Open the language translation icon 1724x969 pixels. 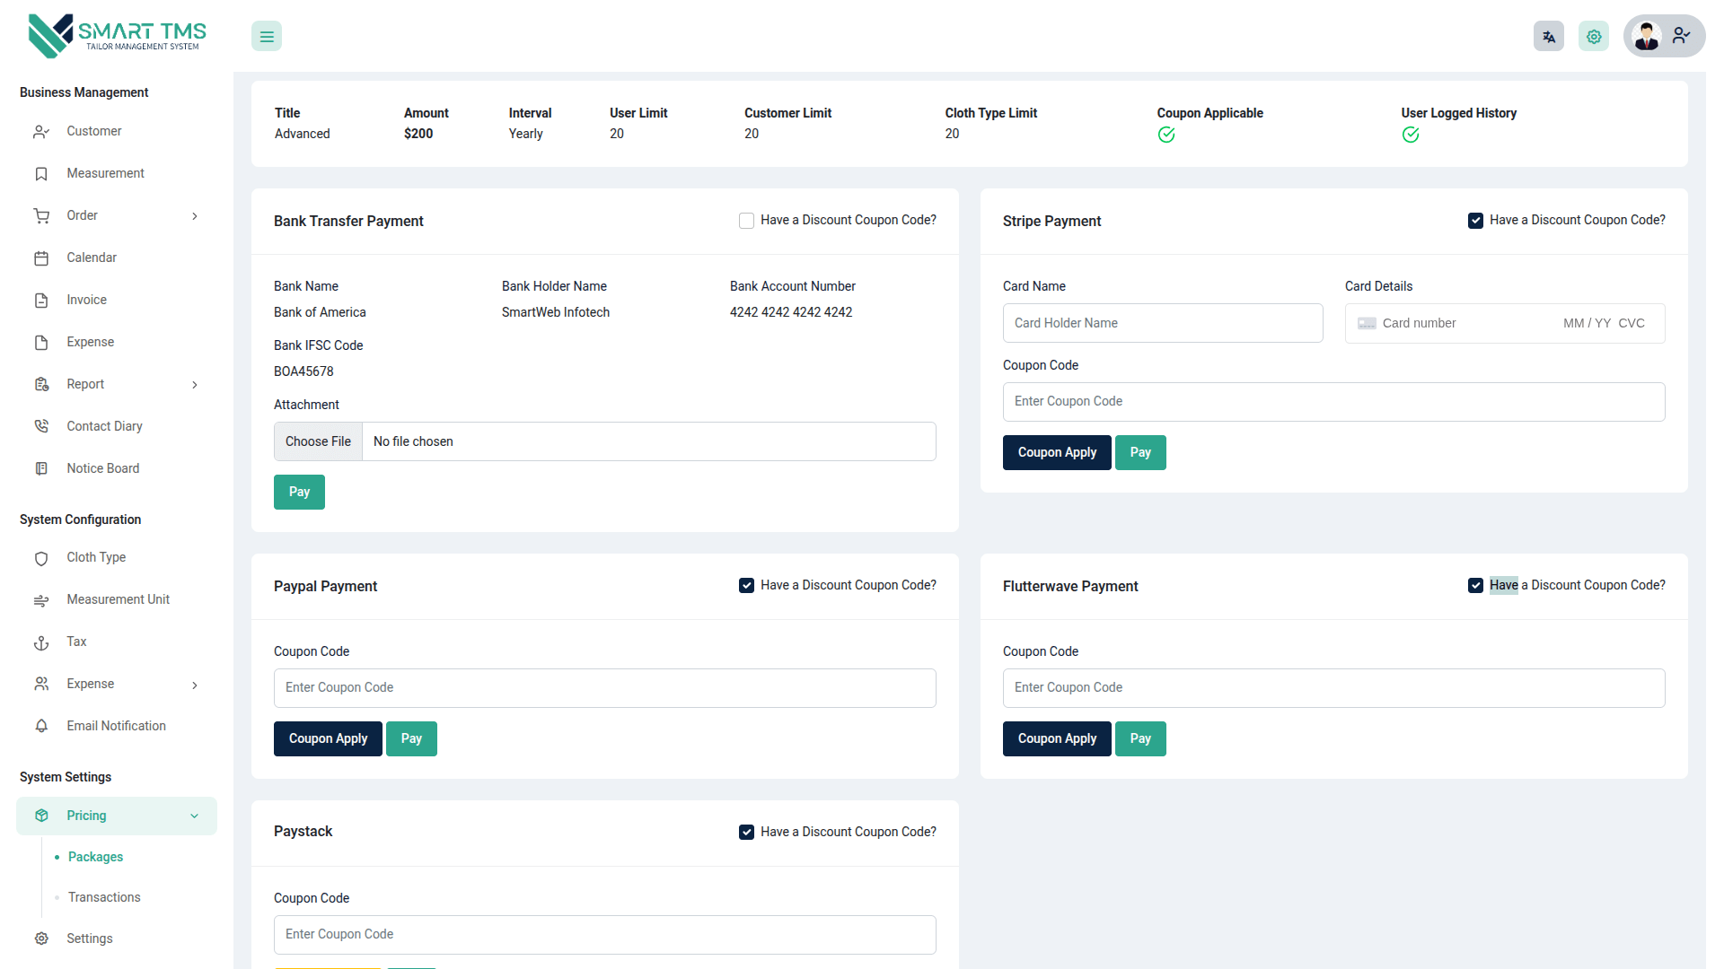1548,37
